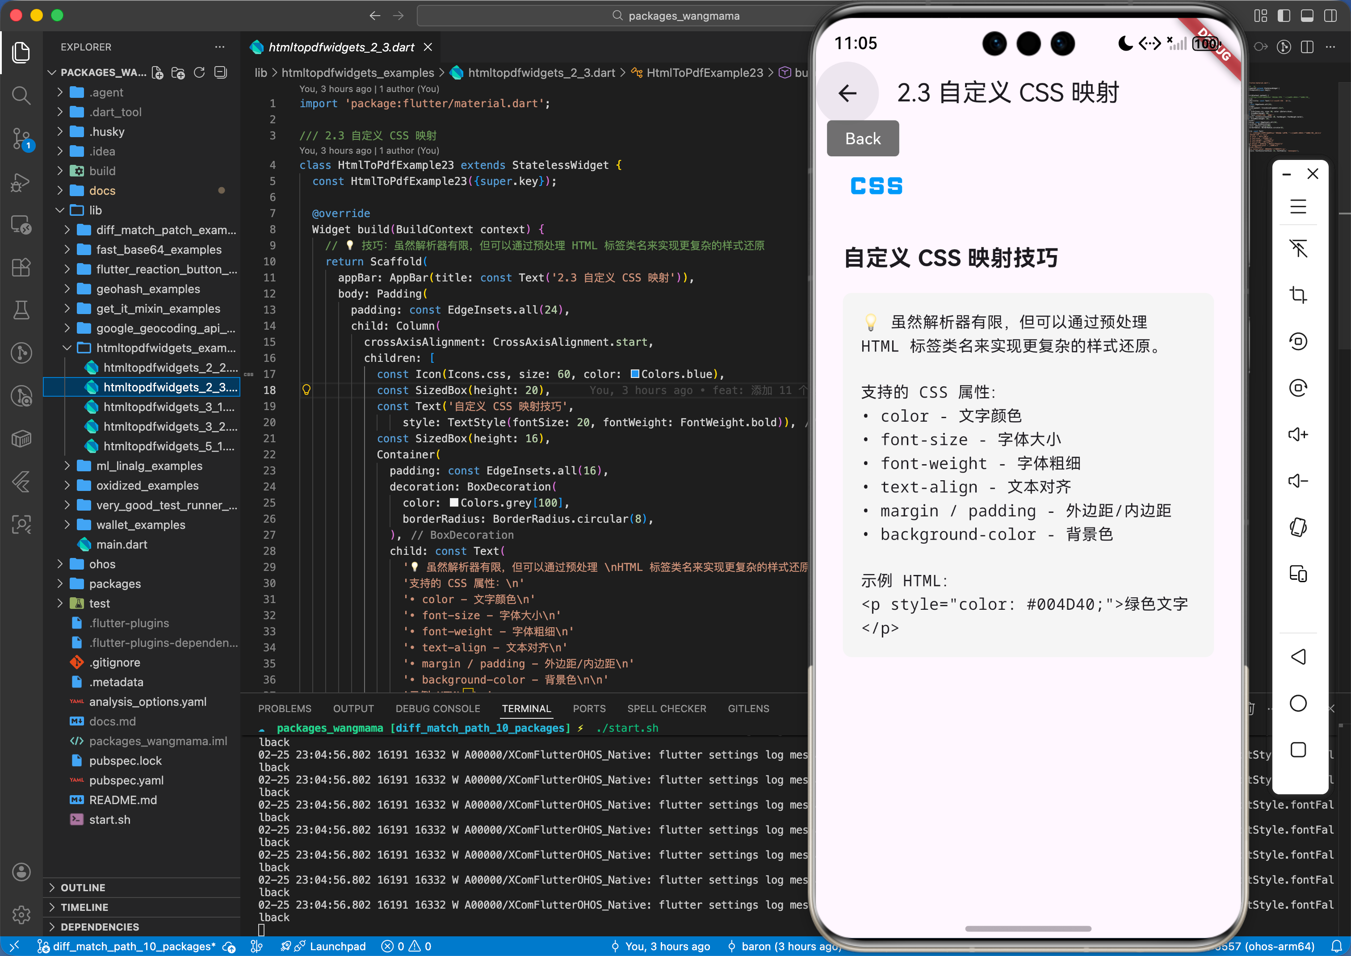Screen dimensions: 1351x956
Task: Expand the docs folder
Action: coord(102,191)
